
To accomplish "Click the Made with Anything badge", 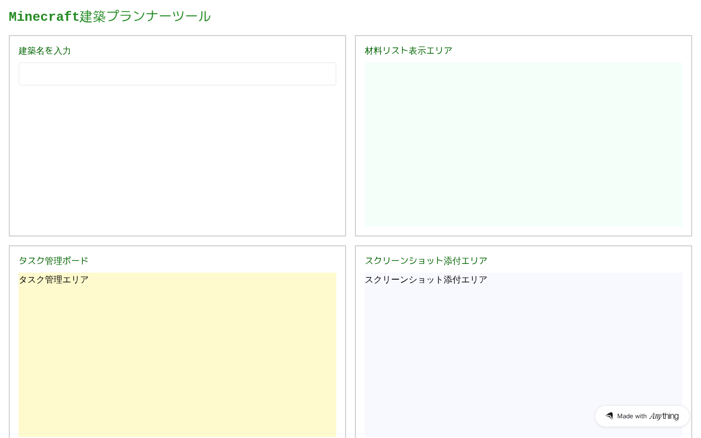I will coord(642,416).
